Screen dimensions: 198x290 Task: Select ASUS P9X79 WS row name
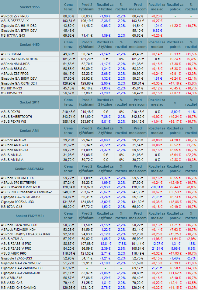13,121
